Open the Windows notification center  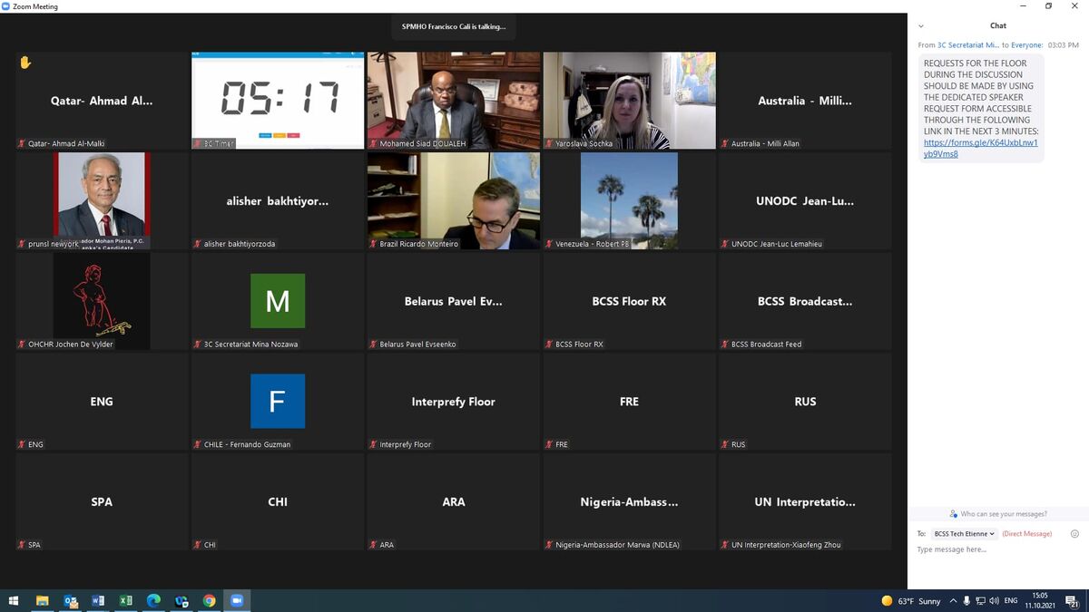(x=1071, y=601)
